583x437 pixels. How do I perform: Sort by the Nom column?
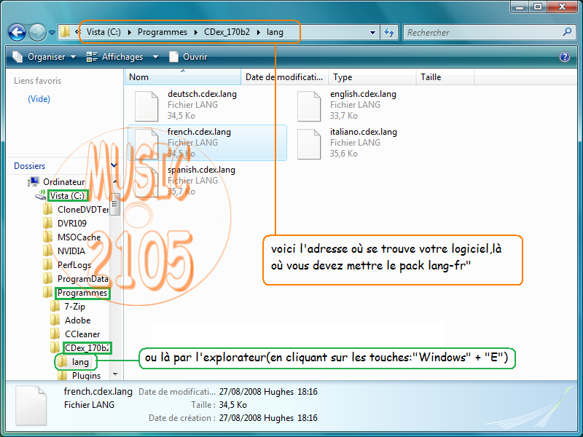(183, 77)
